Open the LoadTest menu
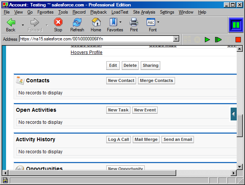Screen dimensions: 245x185 [x=120, y=12]
